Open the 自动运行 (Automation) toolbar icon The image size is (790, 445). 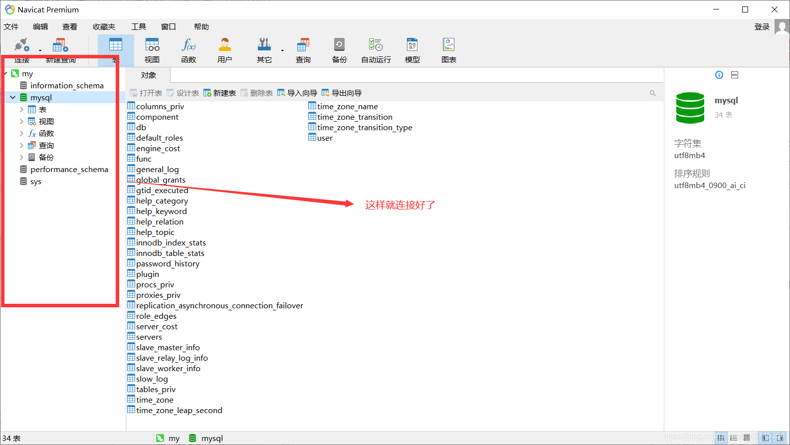(376, 45)
